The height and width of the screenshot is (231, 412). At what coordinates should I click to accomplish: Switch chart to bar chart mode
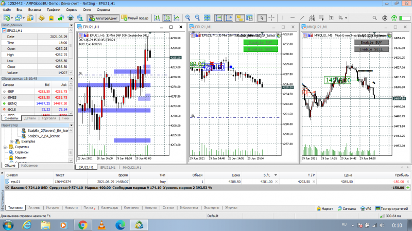(157, 18)
